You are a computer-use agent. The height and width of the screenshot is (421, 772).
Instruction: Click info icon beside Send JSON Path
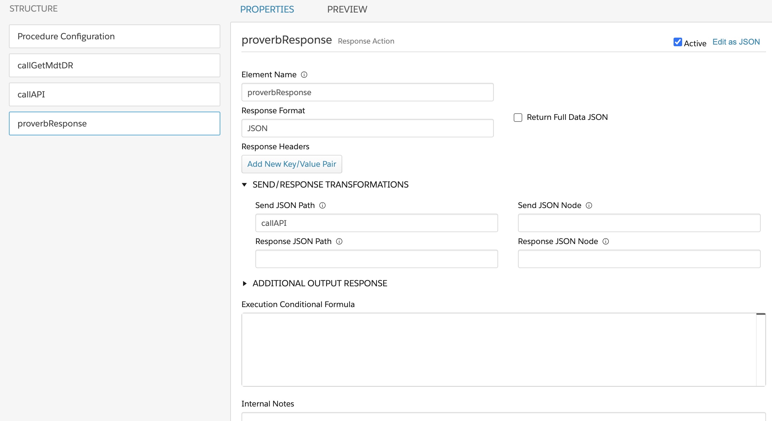pos(322,205)
